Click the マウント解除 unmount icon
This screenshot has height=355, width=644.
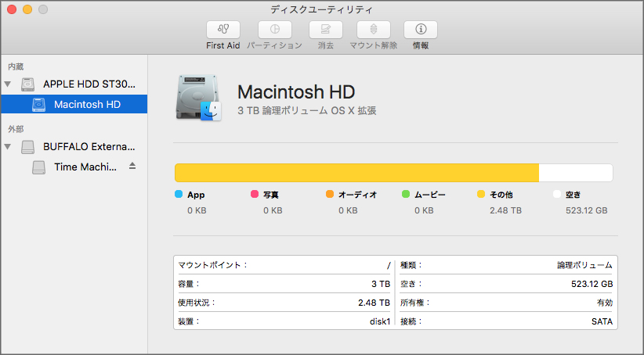pos(374,30)
